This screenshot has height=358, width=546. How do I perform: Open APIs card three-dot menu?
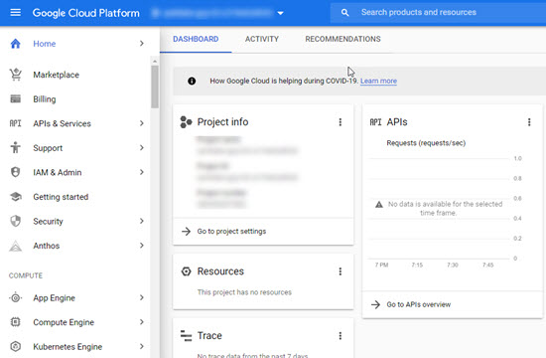(529, 122)
